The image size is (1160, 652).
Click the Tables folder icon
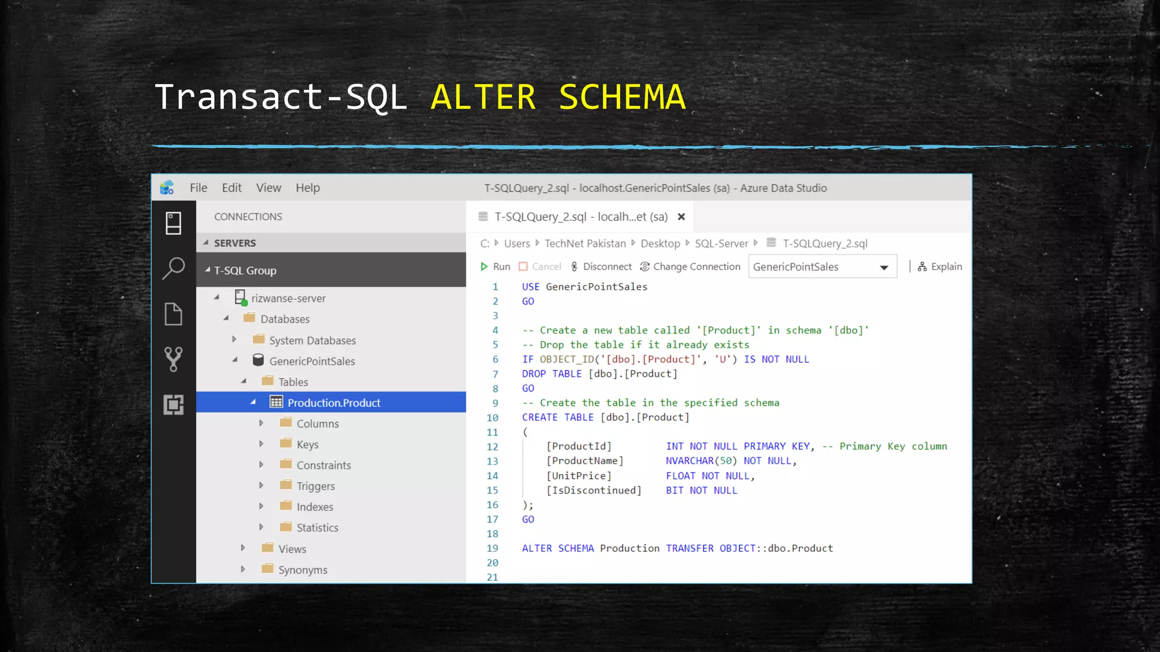pos(268,380)
